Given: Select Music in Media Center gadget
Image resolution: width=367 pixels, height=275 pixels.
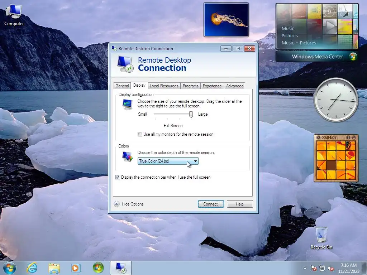Looking at the screenshot, I should coord(288,29).
